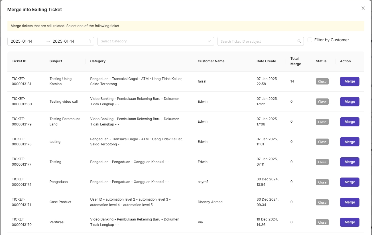
Task: Click the Close status badge for faisal's ticket
Action: point(322,81)
